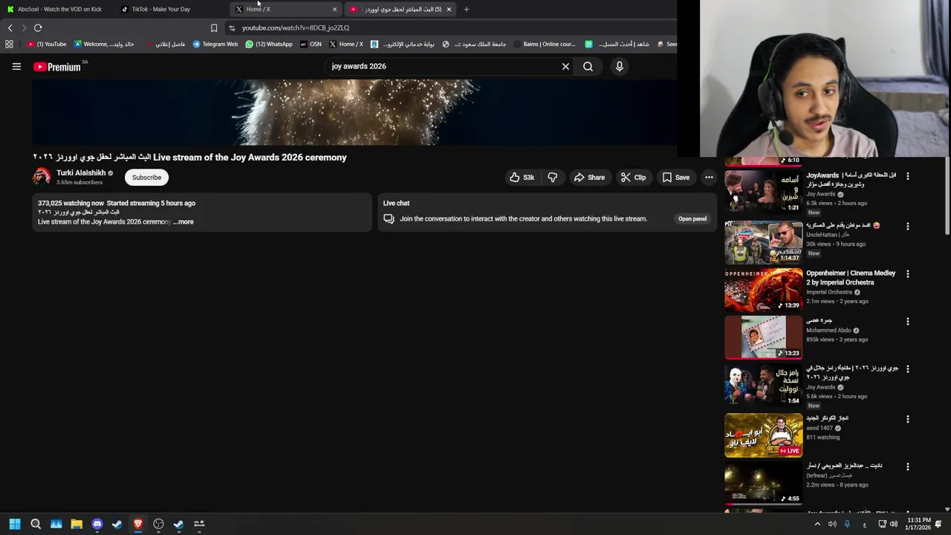951x535 pixels.
Task: Open Brave browser taskbar icon
Action: pyautogui.click(x=137, y=524)
